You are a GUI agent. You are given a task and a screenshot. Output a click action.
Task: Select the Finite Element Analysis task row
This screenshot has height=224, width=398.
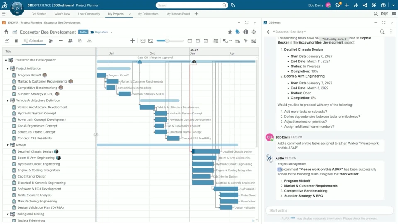[x=49, y=195]
